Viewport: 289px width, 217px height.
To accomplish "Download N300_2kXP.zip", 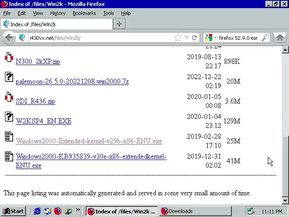I will (x=38, y=61).
